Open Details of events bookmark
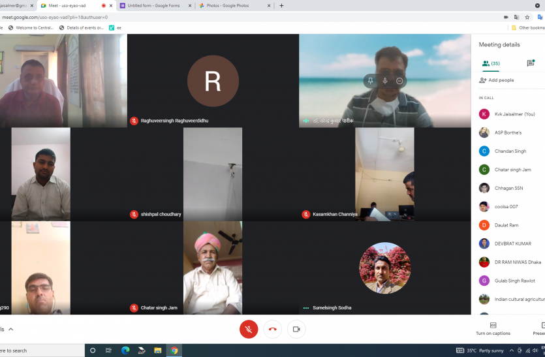The width and height of the screenshot is (545, 357). pos(82,28)
